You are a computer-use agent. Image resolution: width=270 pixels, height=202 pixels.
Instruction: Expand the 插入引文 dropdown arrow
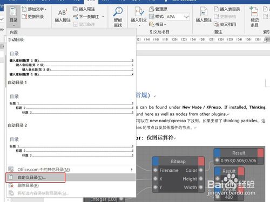[139, 25]
